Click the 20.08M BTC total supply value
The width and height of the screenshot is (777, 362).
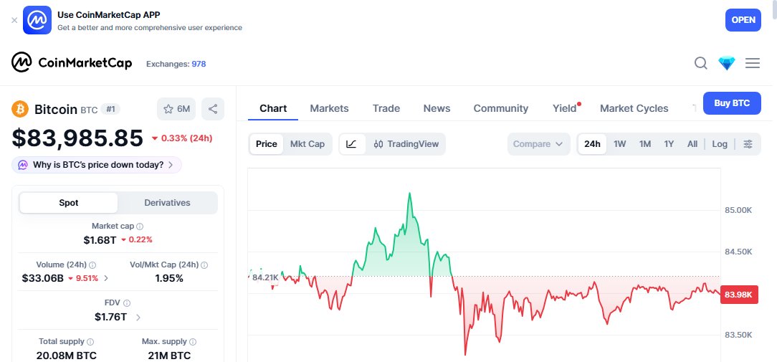[x=67, y=356]
